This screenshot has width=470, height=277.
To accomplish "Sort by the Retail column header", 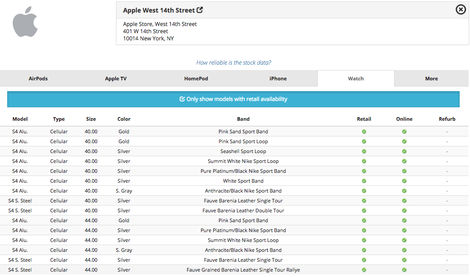I will click(364, 119).
